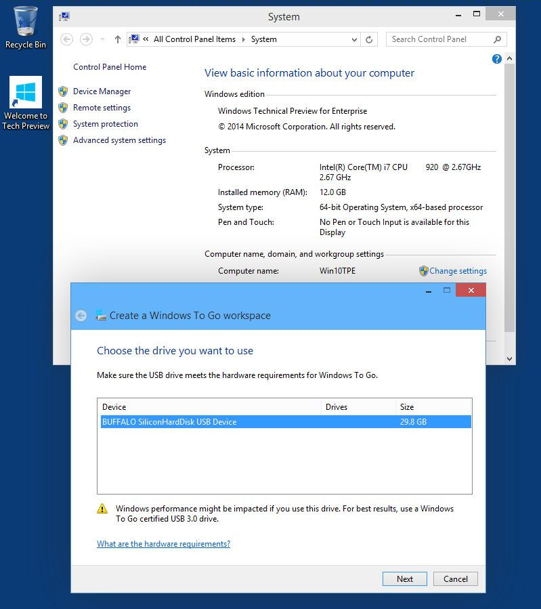Expand the address bar history dropdown
Image resolution: width=541 pixels, height=609 pixels.
tap(354, 39)
